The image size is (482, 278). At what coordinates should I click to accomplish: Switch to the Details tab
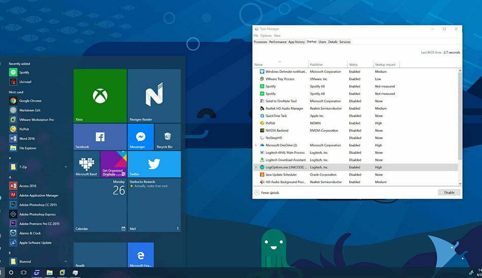tap(333, 42)
